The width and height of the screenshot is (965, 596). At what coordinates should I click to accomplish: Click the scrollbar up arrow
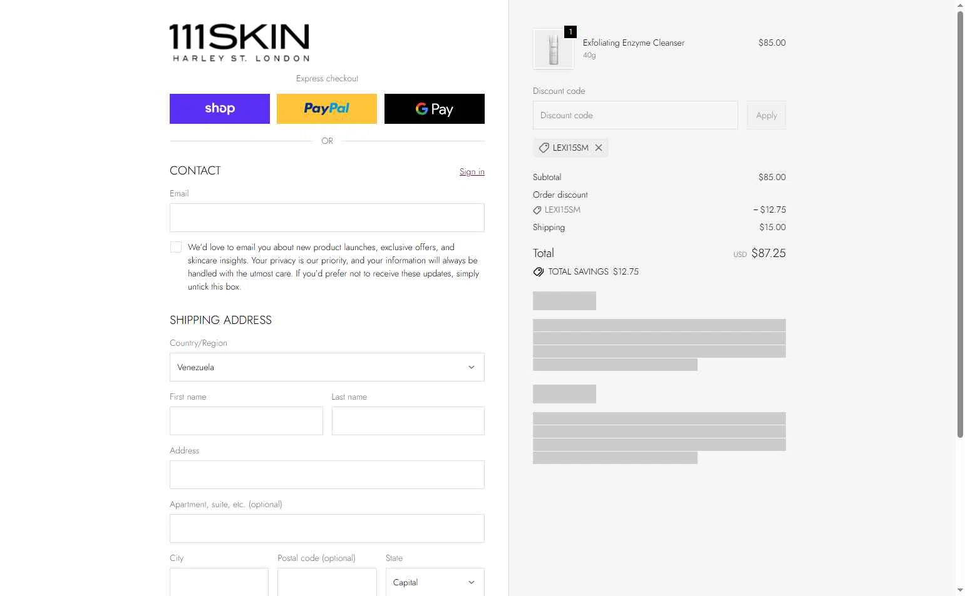click(960, 5)
